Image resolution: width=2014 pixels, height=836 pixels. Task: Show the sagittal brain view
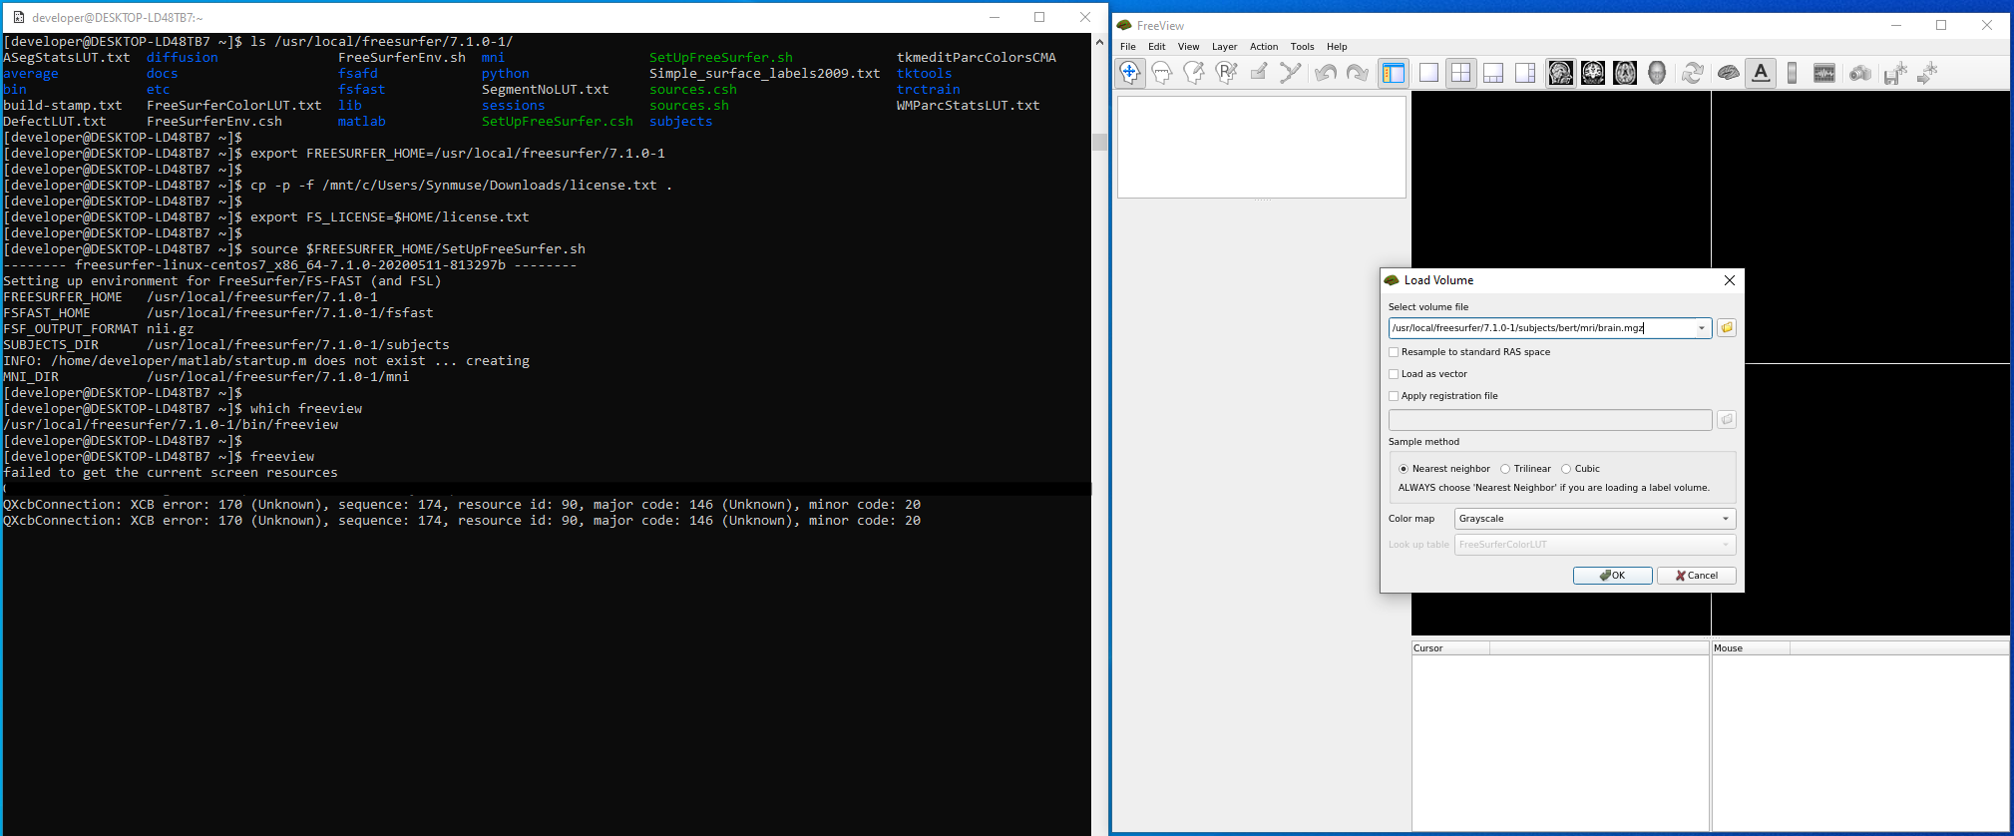pos(1561,73)
